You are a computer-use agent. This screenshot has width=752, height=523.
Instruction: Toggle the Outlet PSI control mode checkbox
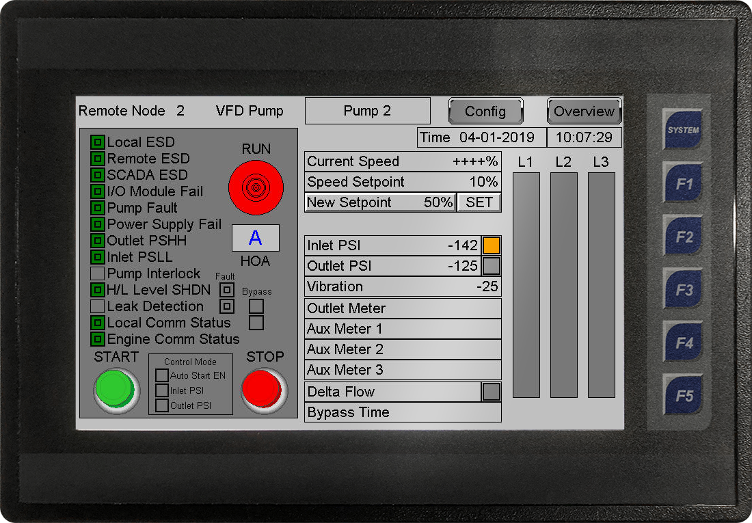161,405
